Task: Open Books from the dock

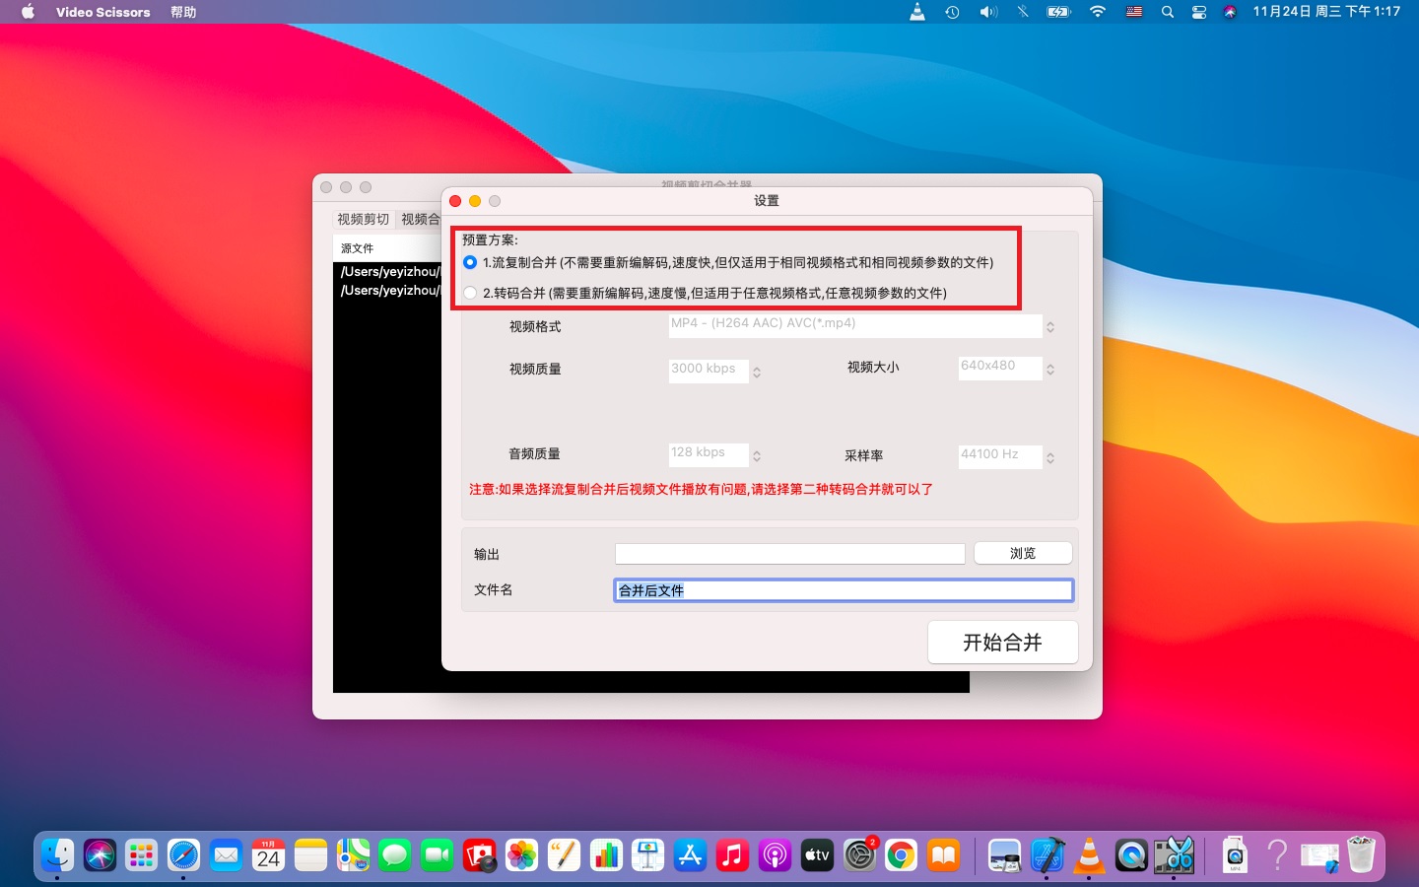Action: coord(943,855)
